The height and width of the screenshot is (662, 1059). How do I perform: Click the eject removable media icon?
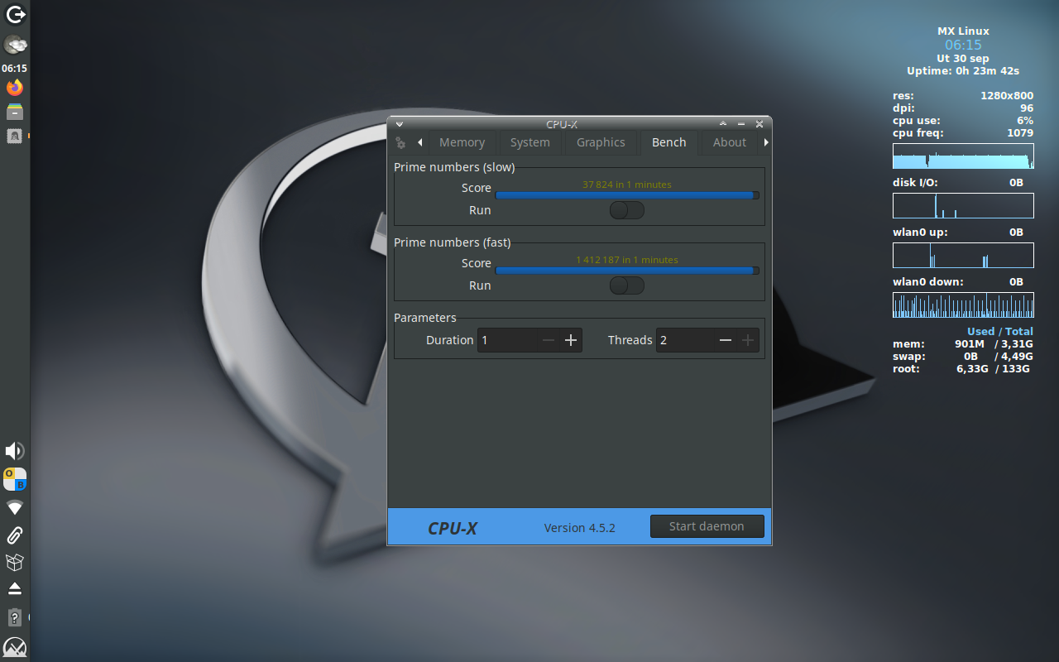point(15,589)
